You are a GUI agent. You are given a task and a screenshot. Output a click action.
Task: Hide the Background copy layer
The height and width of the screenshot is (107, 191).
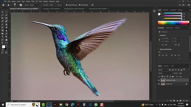click(159, 80)
